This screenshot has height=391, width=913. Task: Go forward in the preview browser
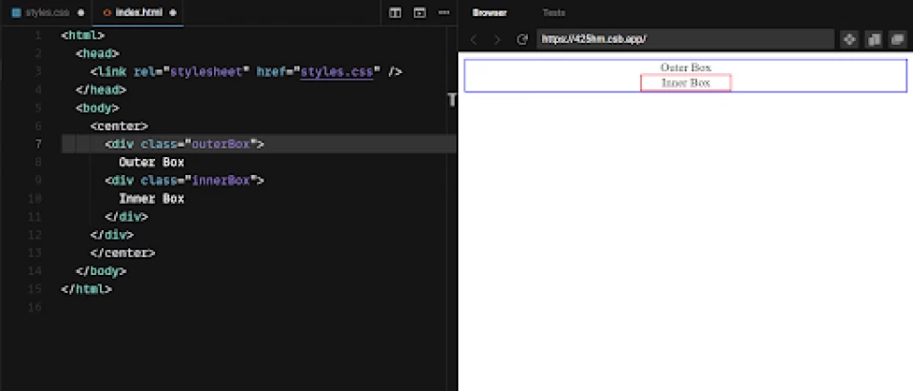496,39
